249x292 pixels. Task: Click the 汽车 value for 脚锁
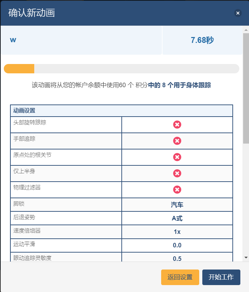point(177,205)
